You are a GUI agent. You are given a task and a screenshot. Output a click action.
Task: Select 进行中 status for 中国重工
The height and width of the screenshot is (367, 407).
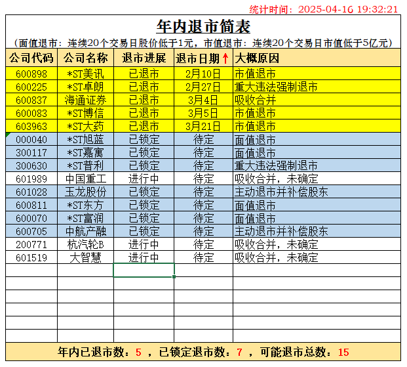click(144, 179)
